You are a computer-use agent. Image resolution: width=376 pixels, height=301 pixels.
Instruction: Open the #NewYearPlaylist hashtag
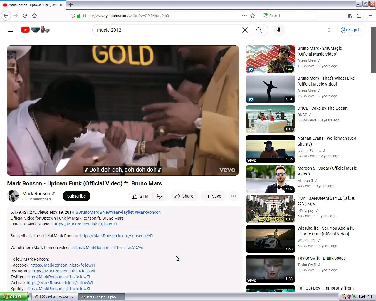(117, 212)
